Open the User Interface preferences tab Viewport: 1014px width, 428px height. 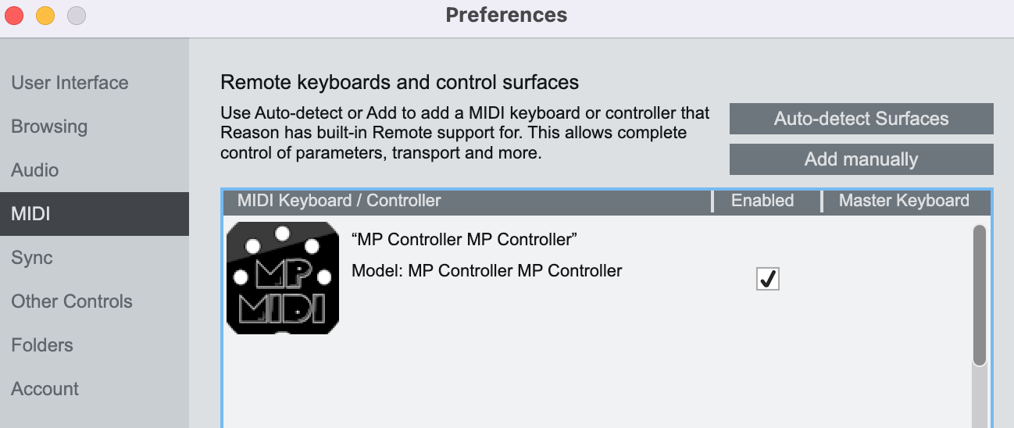pos(70,83)
